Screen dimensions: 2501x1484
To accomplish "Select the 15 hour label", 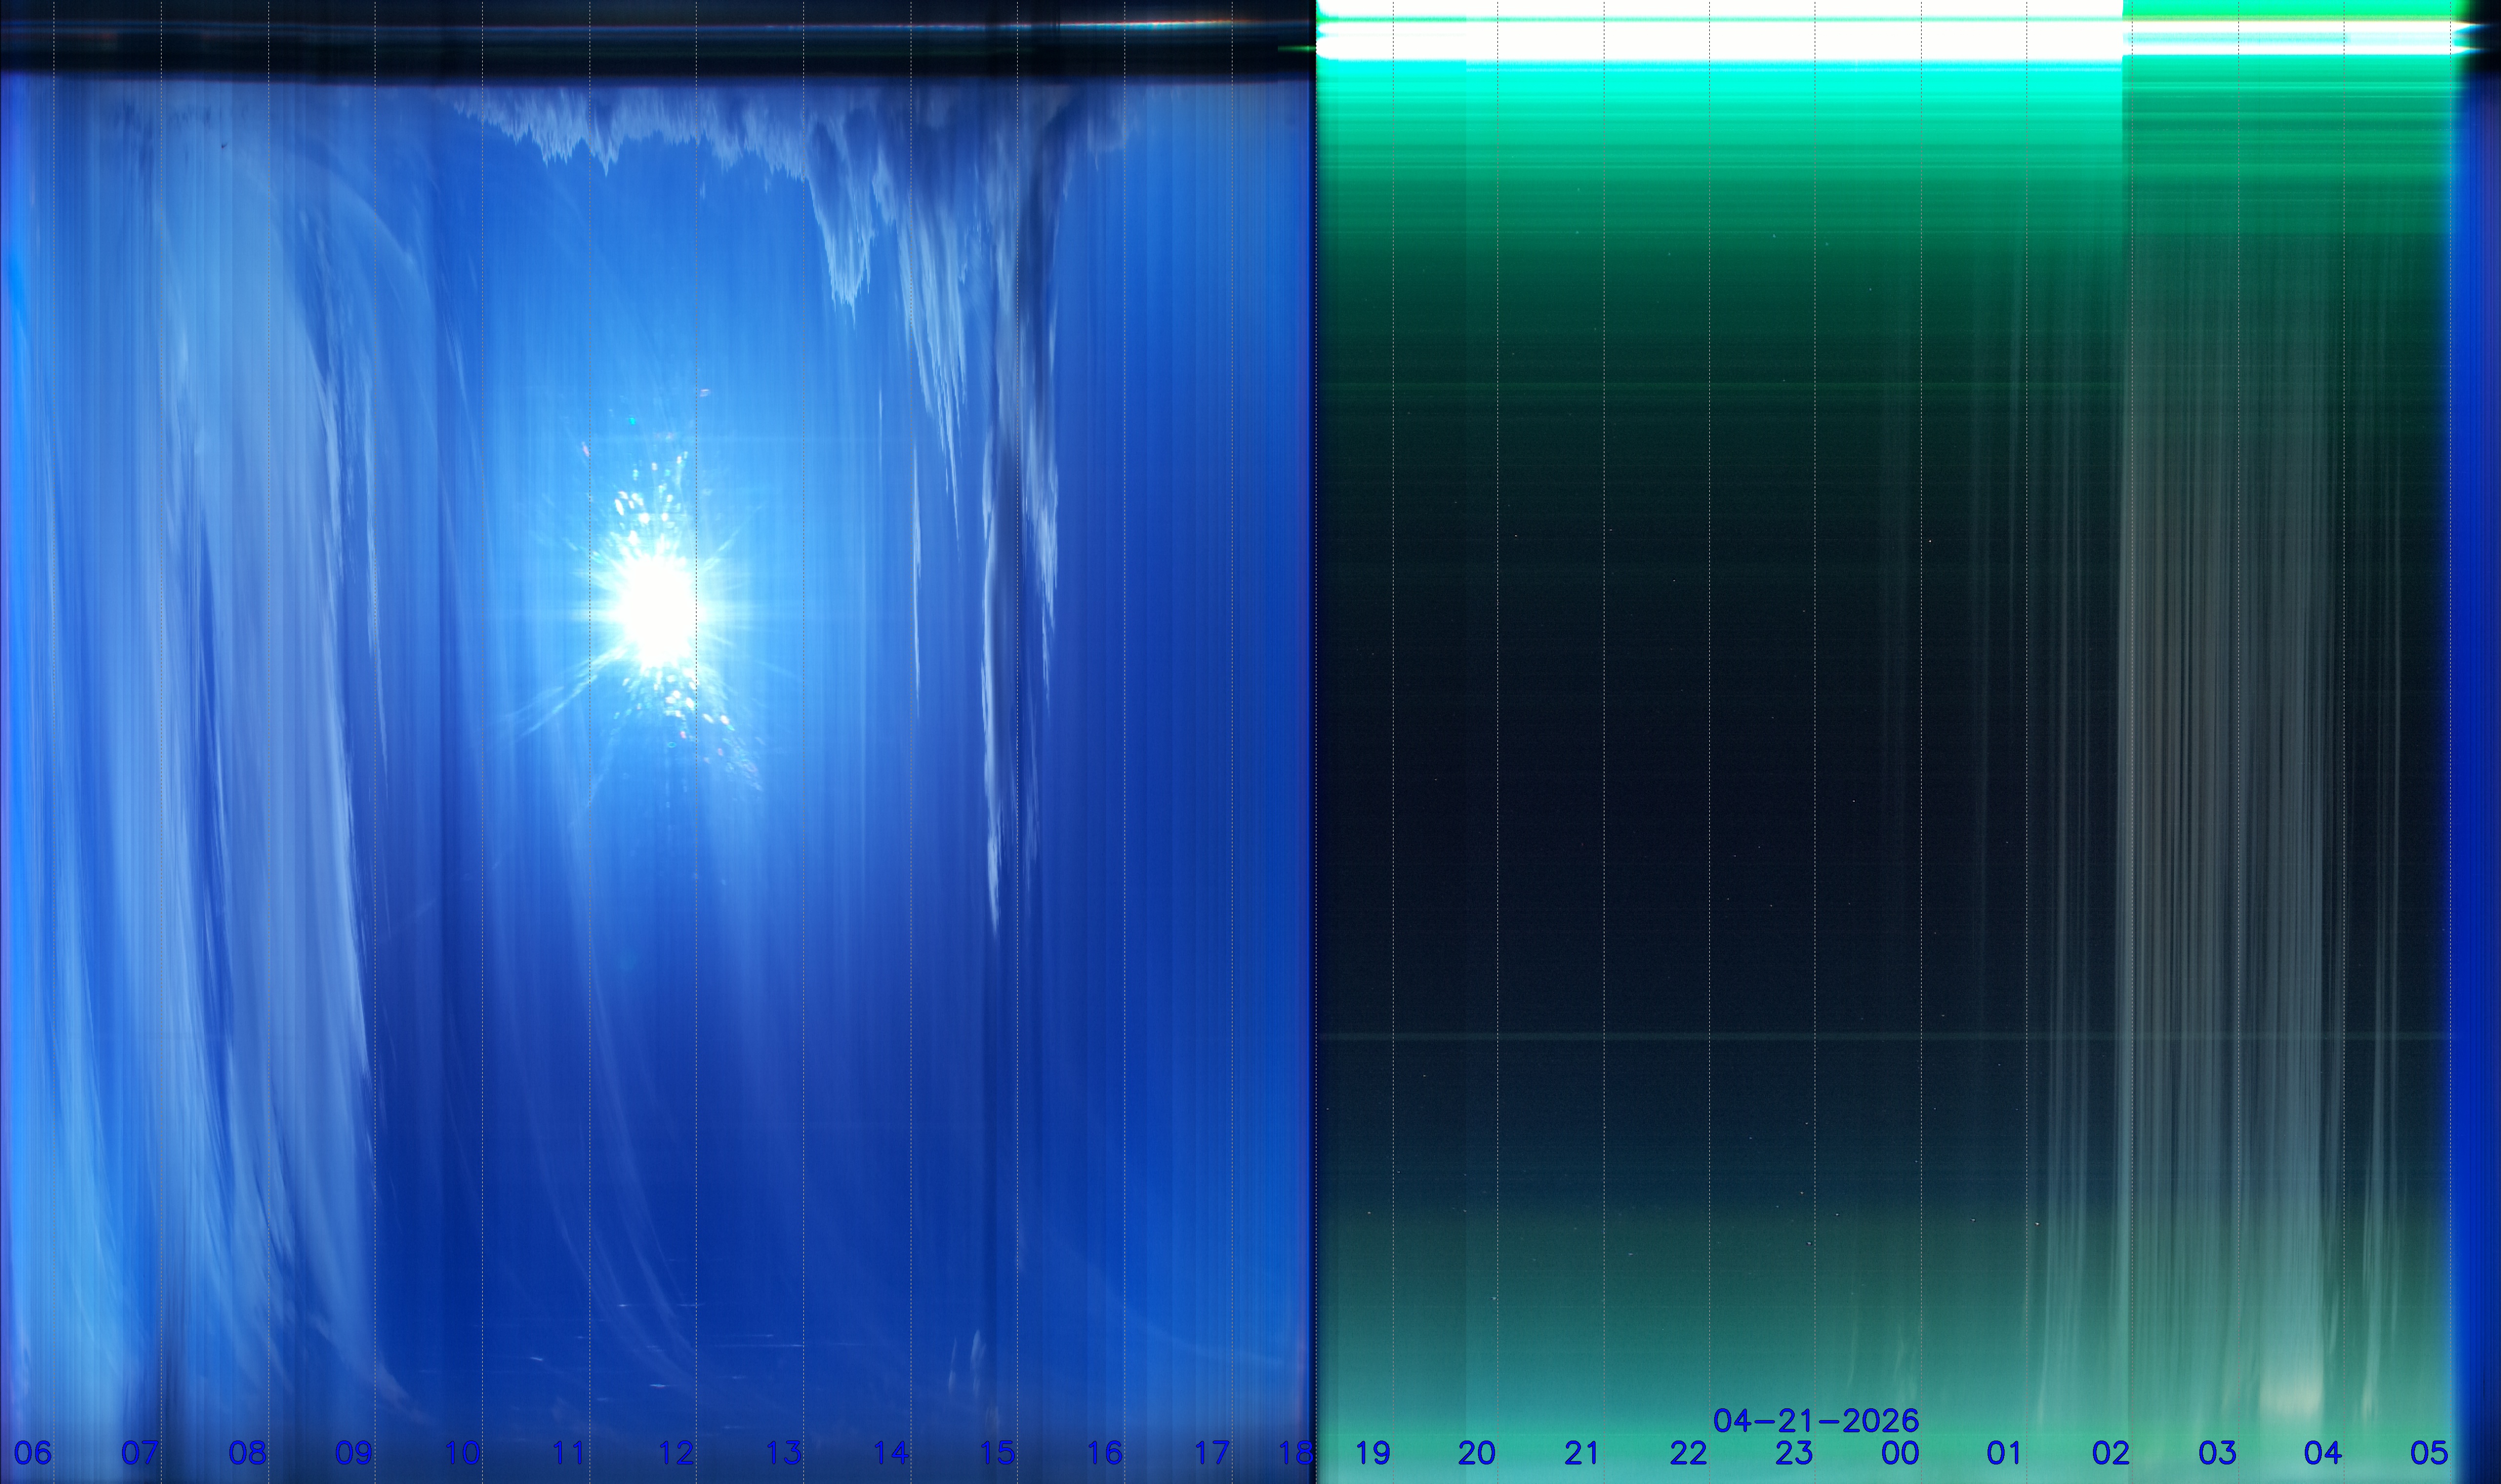I will tap(997, 1452).
